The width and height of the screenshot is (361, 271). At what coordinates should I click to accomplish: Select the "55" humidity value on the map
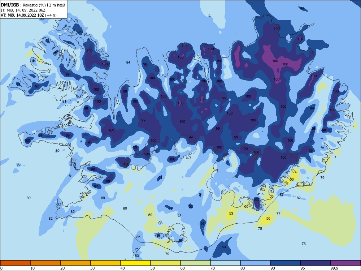click(x=272, y=196)
